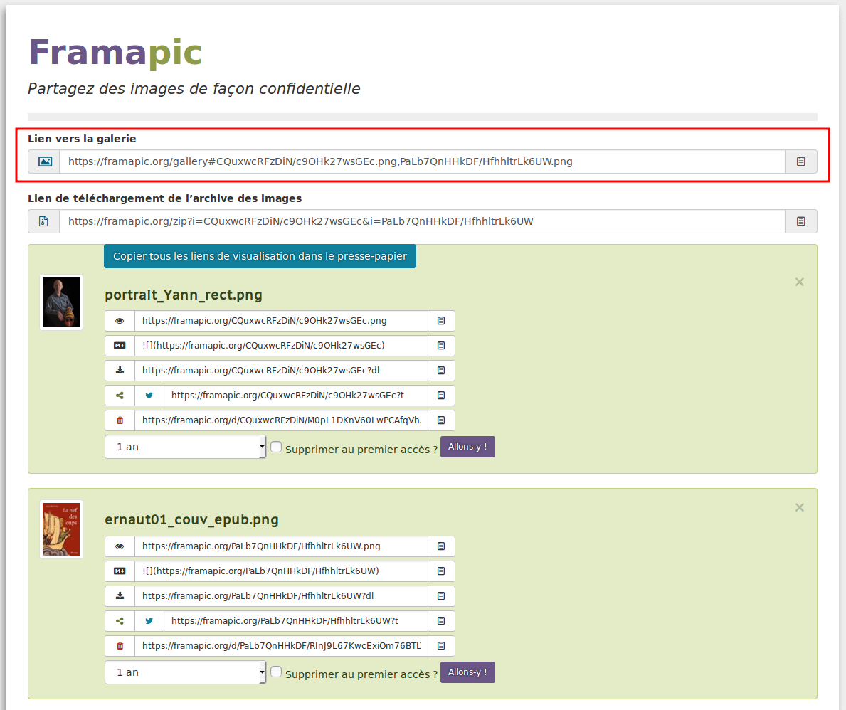The width and height of the screenshot is (846, 710).
Task: Click download icon for portrait_Yann_rect.png
Action: point(120,370)
